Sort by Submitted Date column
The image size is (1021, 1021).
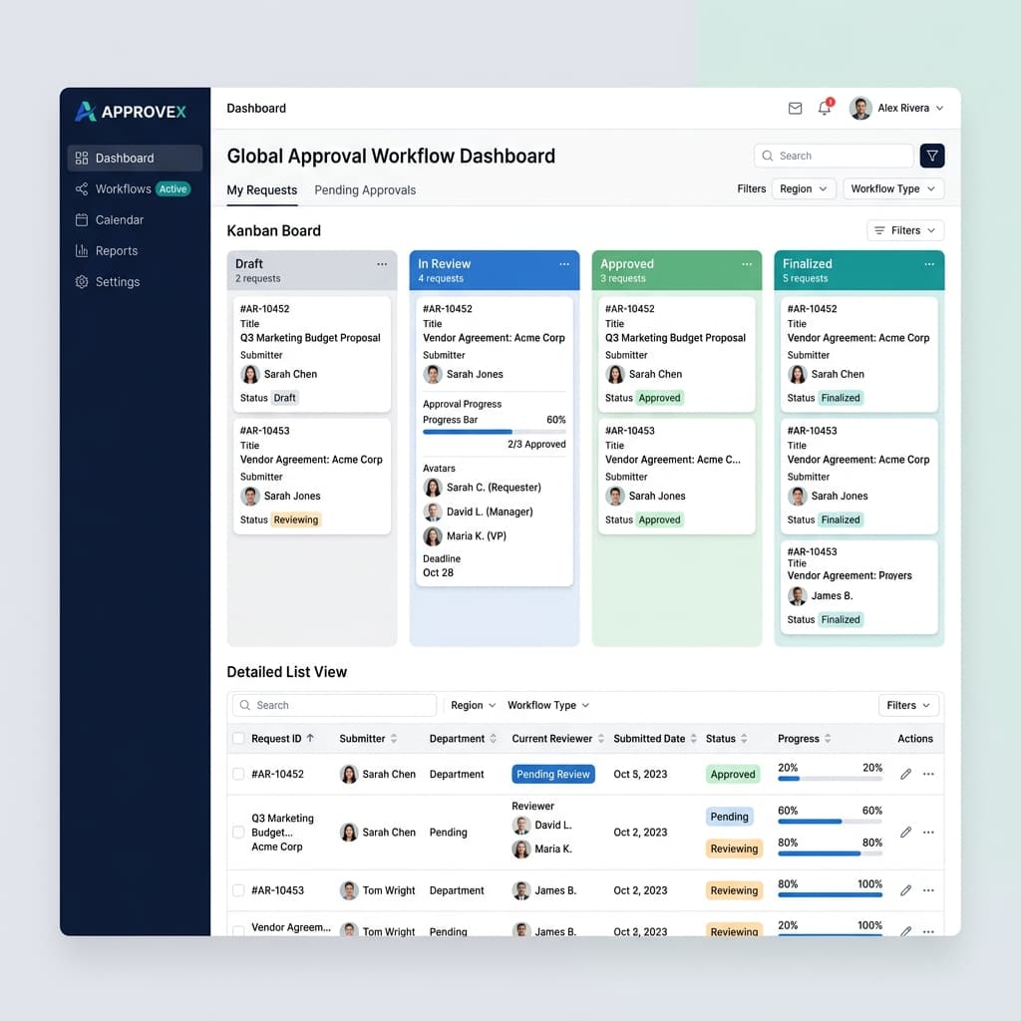click(694, 739)
